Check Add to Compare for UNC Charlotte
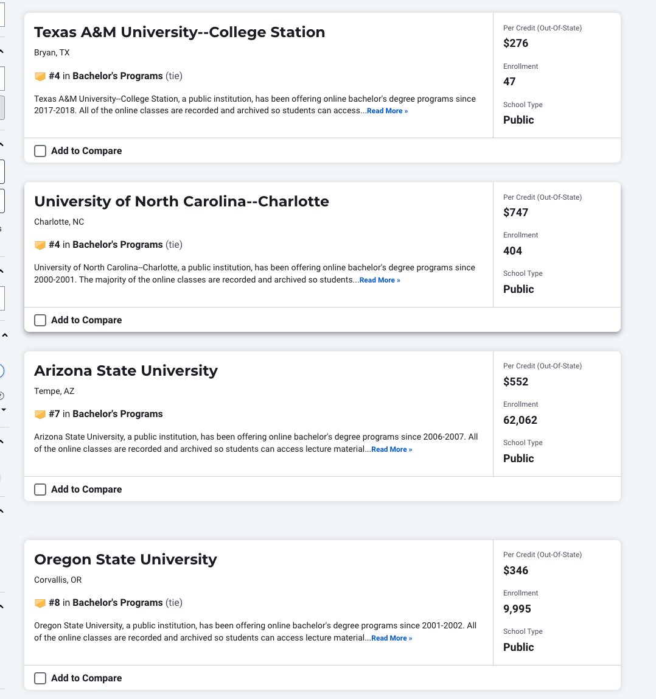Viewport: 656px width, 699px height. tap(40, 320)
